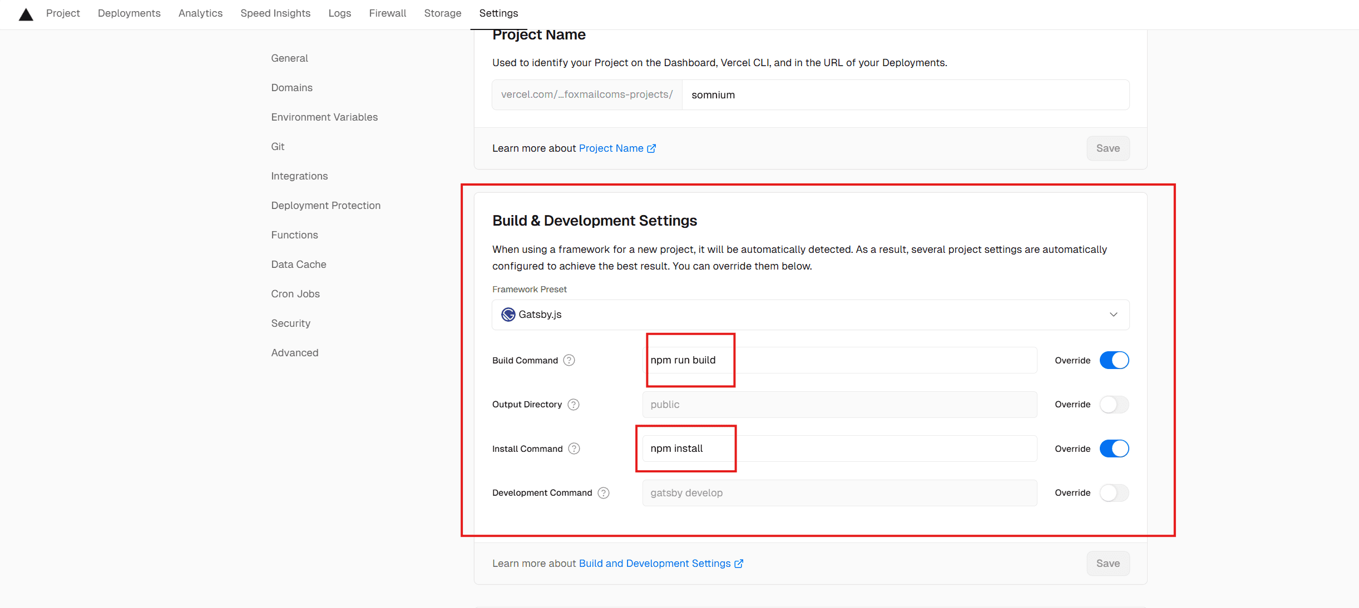This screenshot has height=608, width=1359.
Task: Click the Output Directory field showing public
Action: click(839, 405)
